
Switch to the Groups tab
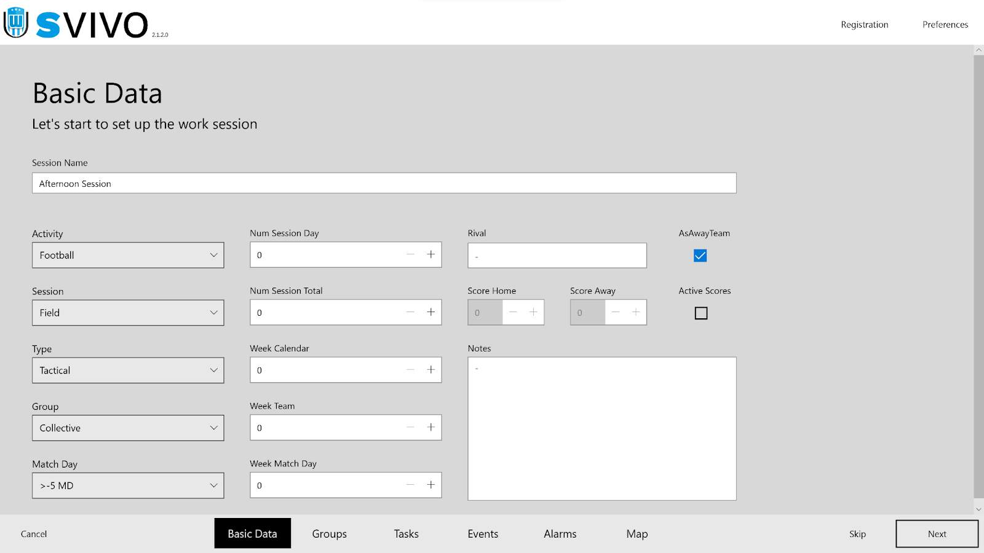[330, 534]
